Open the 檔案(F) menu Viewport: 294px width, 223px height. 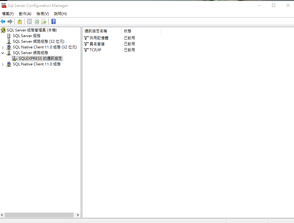tap(8, 14)
